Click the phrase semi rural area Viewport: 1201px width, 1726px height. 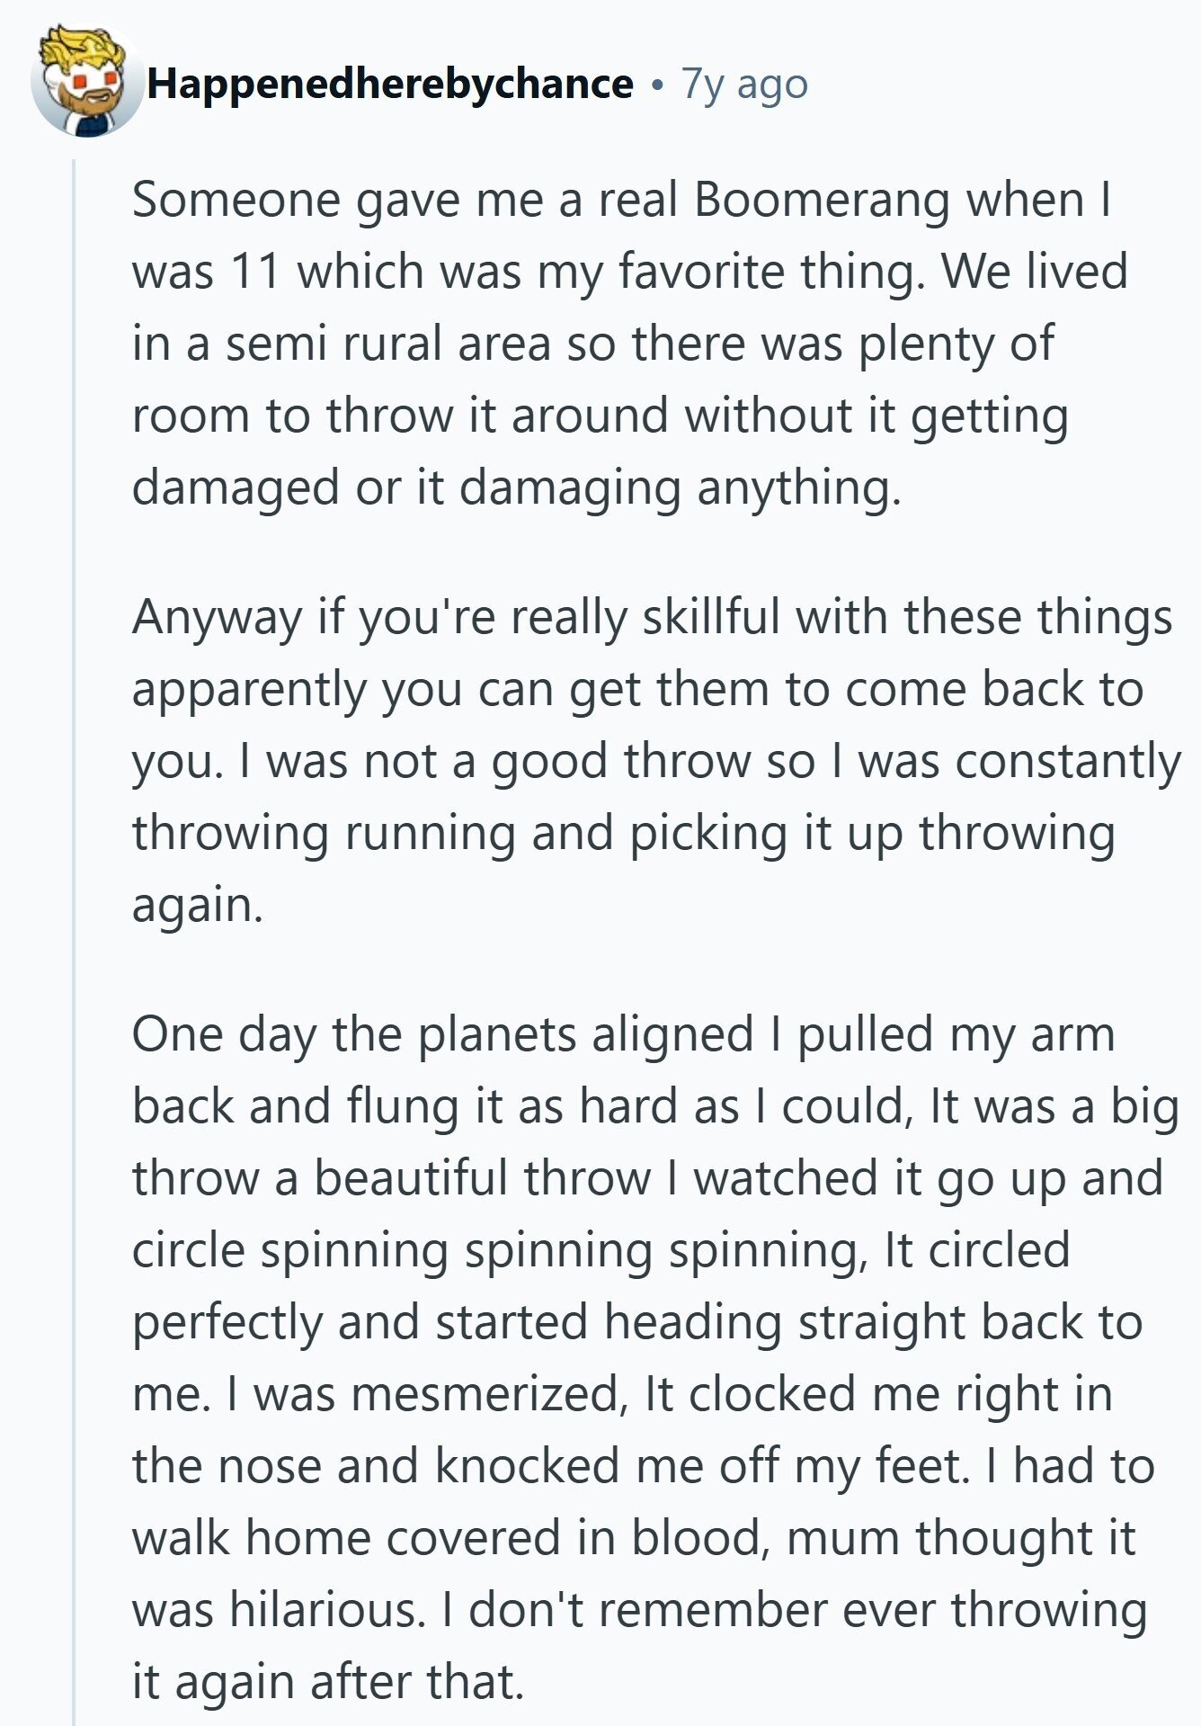pyautogui.click(x=387, y=344)
